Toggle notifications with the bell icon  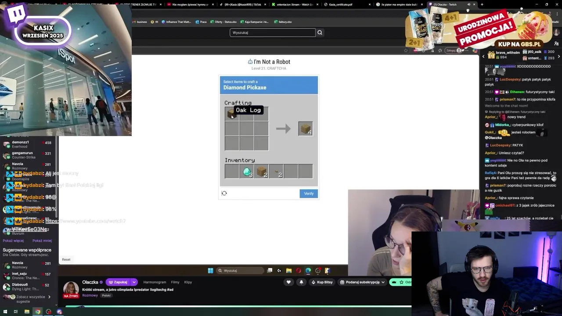(301, 282)
